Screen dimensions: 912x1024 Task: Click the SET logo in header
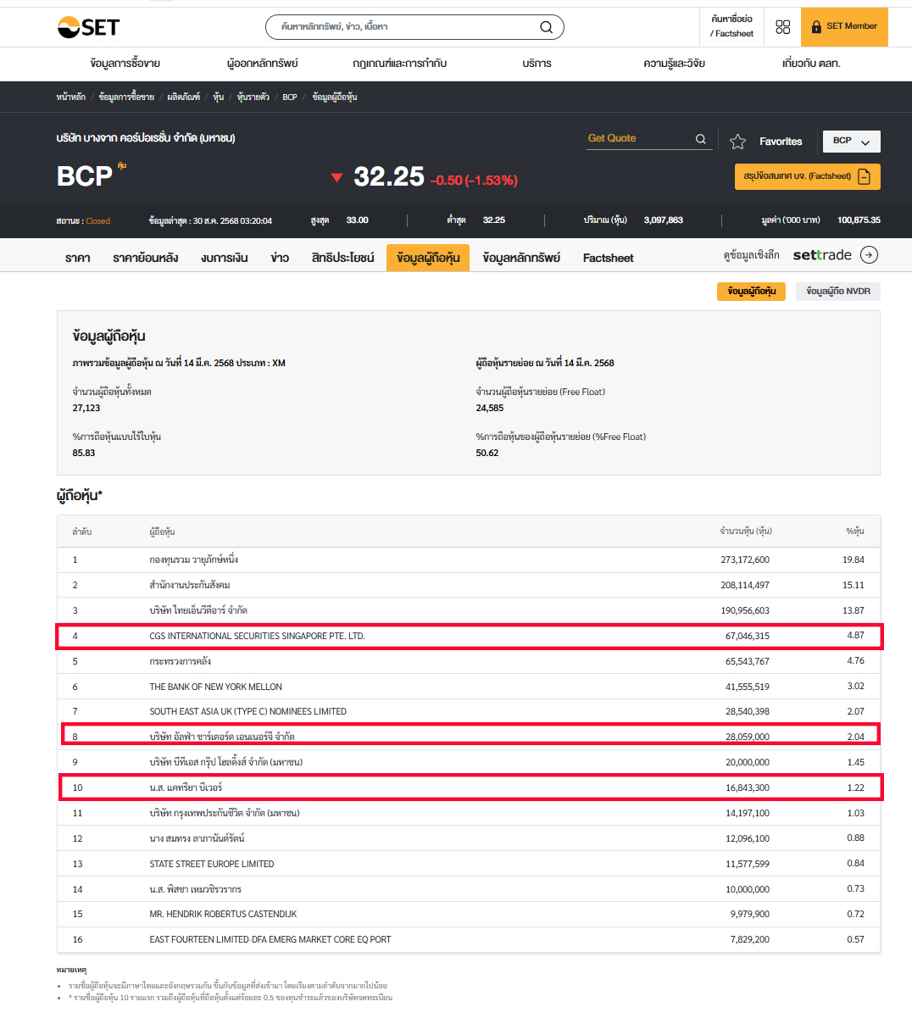coord(88,27)
